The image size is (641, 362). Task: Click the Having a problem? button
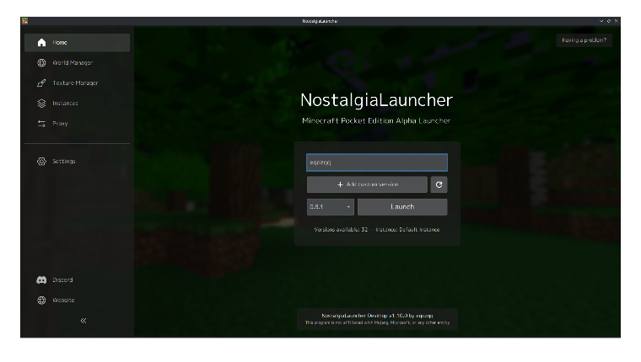584,40
